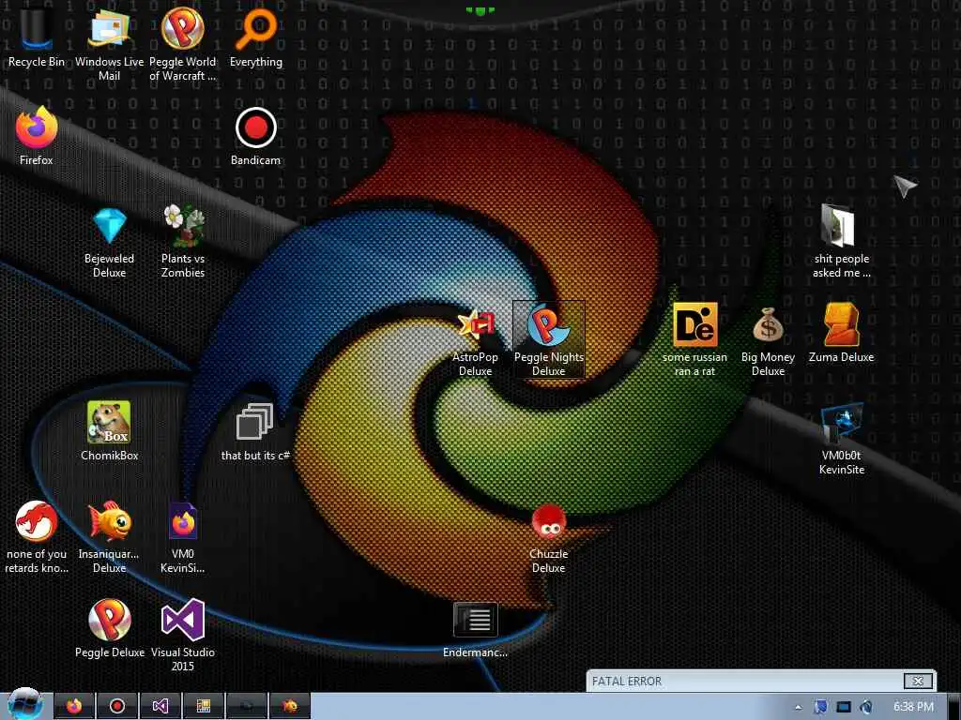Click the FATAL ERROR title bar

click(761, 681)
